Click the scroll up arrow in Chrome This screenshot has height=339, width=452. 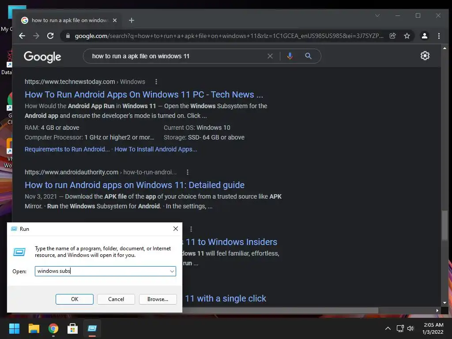pos(445,48)
